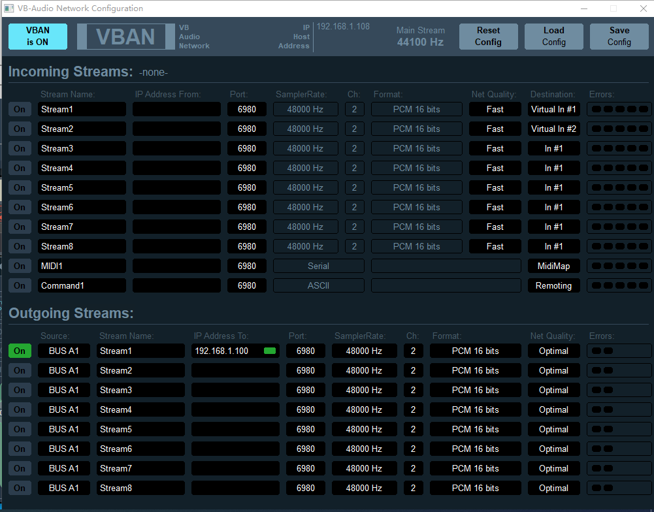Click the error LEDs for outgoing Stream1
This screenshot has height=512, width=654.
pos(619,351)
